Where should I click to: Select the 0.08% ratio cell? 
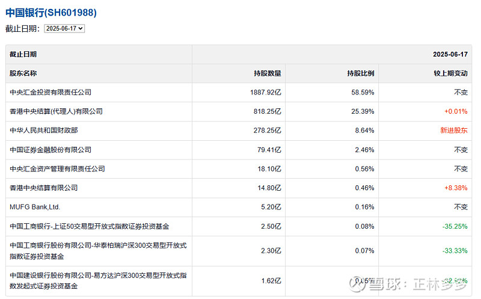[x=364, y=226]
